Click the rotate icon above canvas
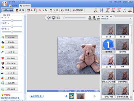The height and width of the screenshot is (101, 134). click(49, 17)
